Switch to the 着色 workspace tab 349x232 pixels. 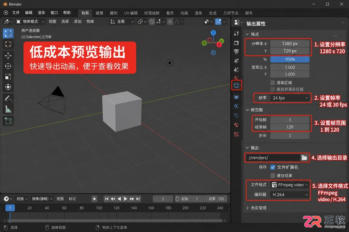click(170, 13)
